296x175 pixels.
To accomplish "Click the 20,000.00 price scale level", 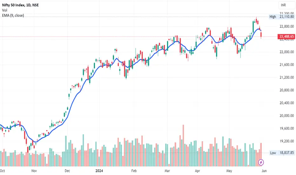I will pyautogui.click(x=286, y=115).
